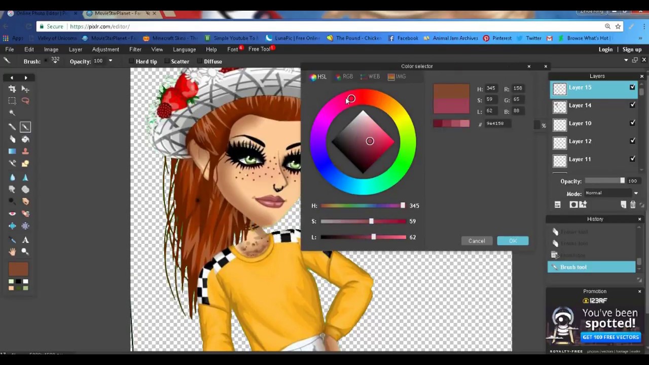
Task: Adjust the S saturation slider handle
Action: pos(371,221)
